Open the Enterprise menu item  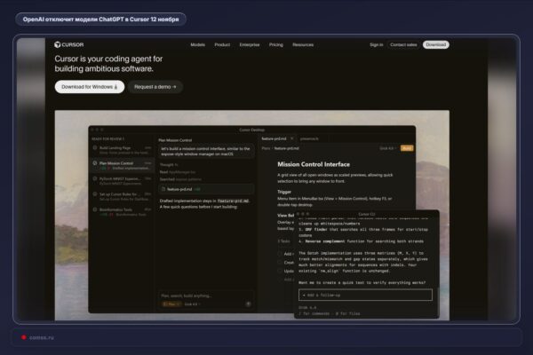[249, 44]
